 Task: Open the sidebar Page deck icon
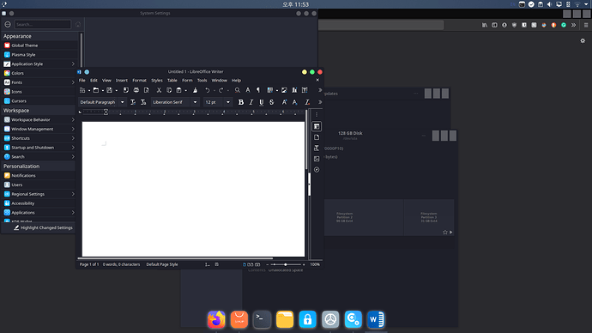317,137
